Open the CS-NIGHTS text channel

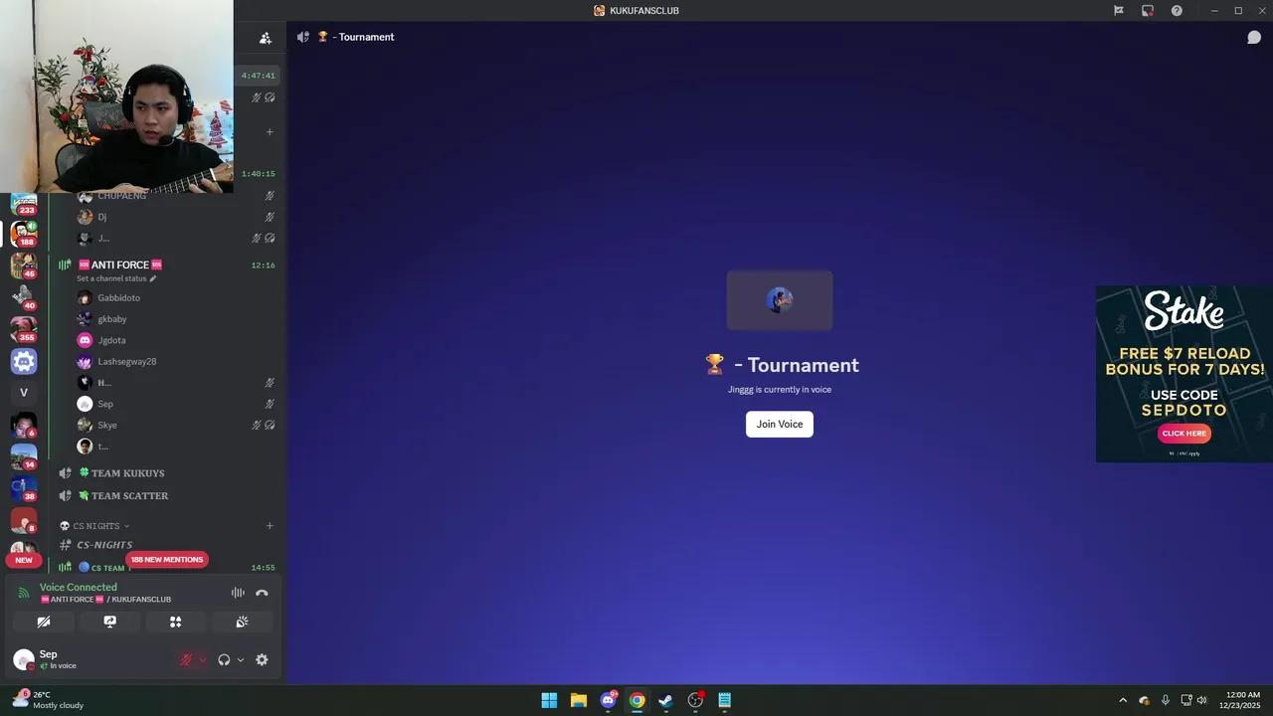coord(104,545)
